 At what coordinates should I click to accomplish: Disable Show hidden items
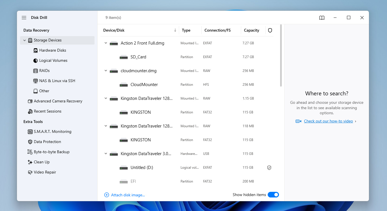273,195
